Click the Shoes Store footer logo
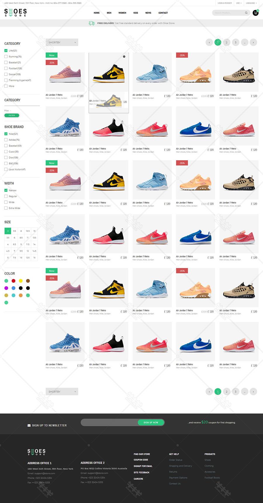The height and width of the screenshot is (503, 263). pyautogui.click(x=37, y=452)
